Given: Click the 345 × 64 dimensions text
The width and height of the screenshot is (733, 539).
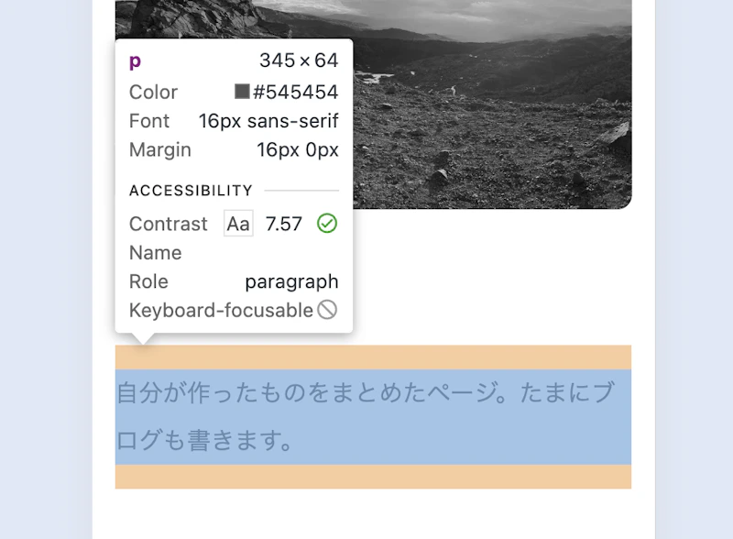Looking at the screenshot, I should click(x=299, y=61).
